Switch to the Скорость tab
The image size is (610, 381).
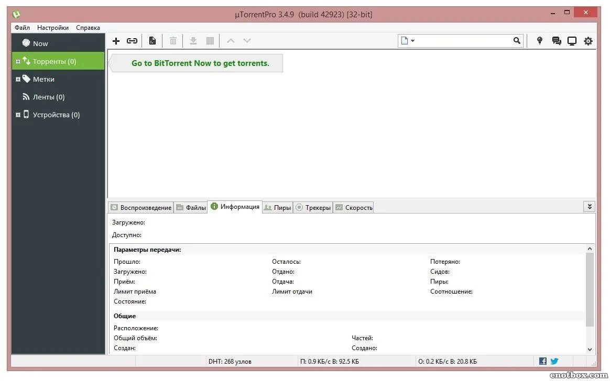point(354,207)
